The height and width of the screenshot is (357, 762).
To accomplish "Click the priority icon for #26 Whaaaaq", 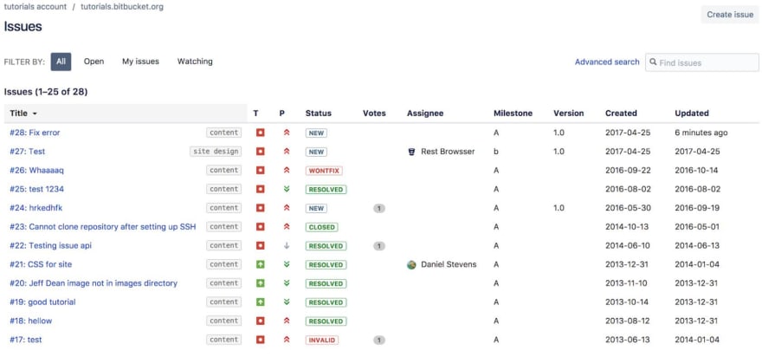I will (x=287, y=170).
